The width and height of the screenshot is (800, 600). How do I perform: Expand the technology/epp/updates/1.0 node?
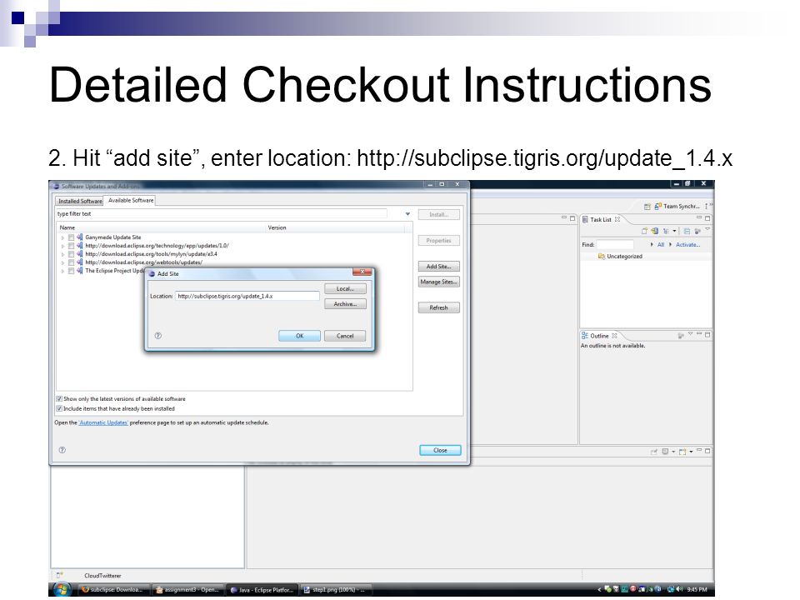(x=63, y=246)
